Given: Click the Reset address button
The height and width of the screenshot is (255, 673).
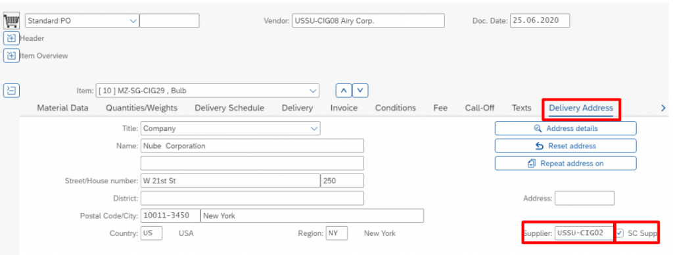Looking at the screenshot, I should tap(565, 146).
